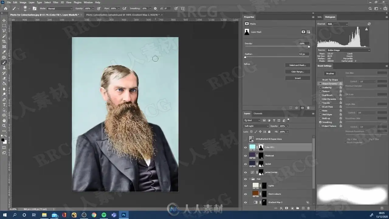Open the layer Opacity dropdown arrow
This screenshot has height=219, width=389.
click(287, 126)
